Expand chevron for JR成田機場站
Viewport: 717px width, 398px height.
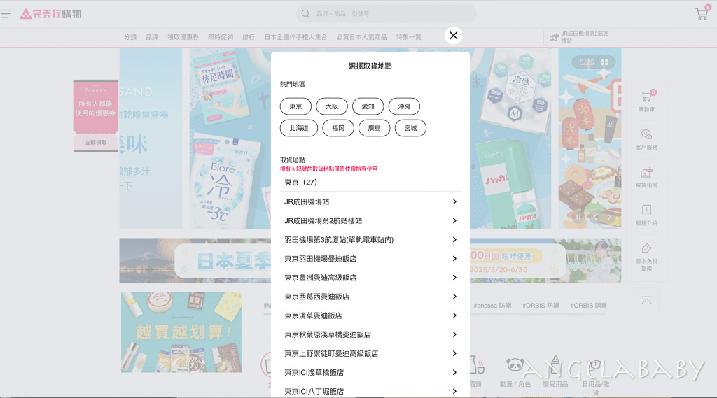(x=454, y=201)
